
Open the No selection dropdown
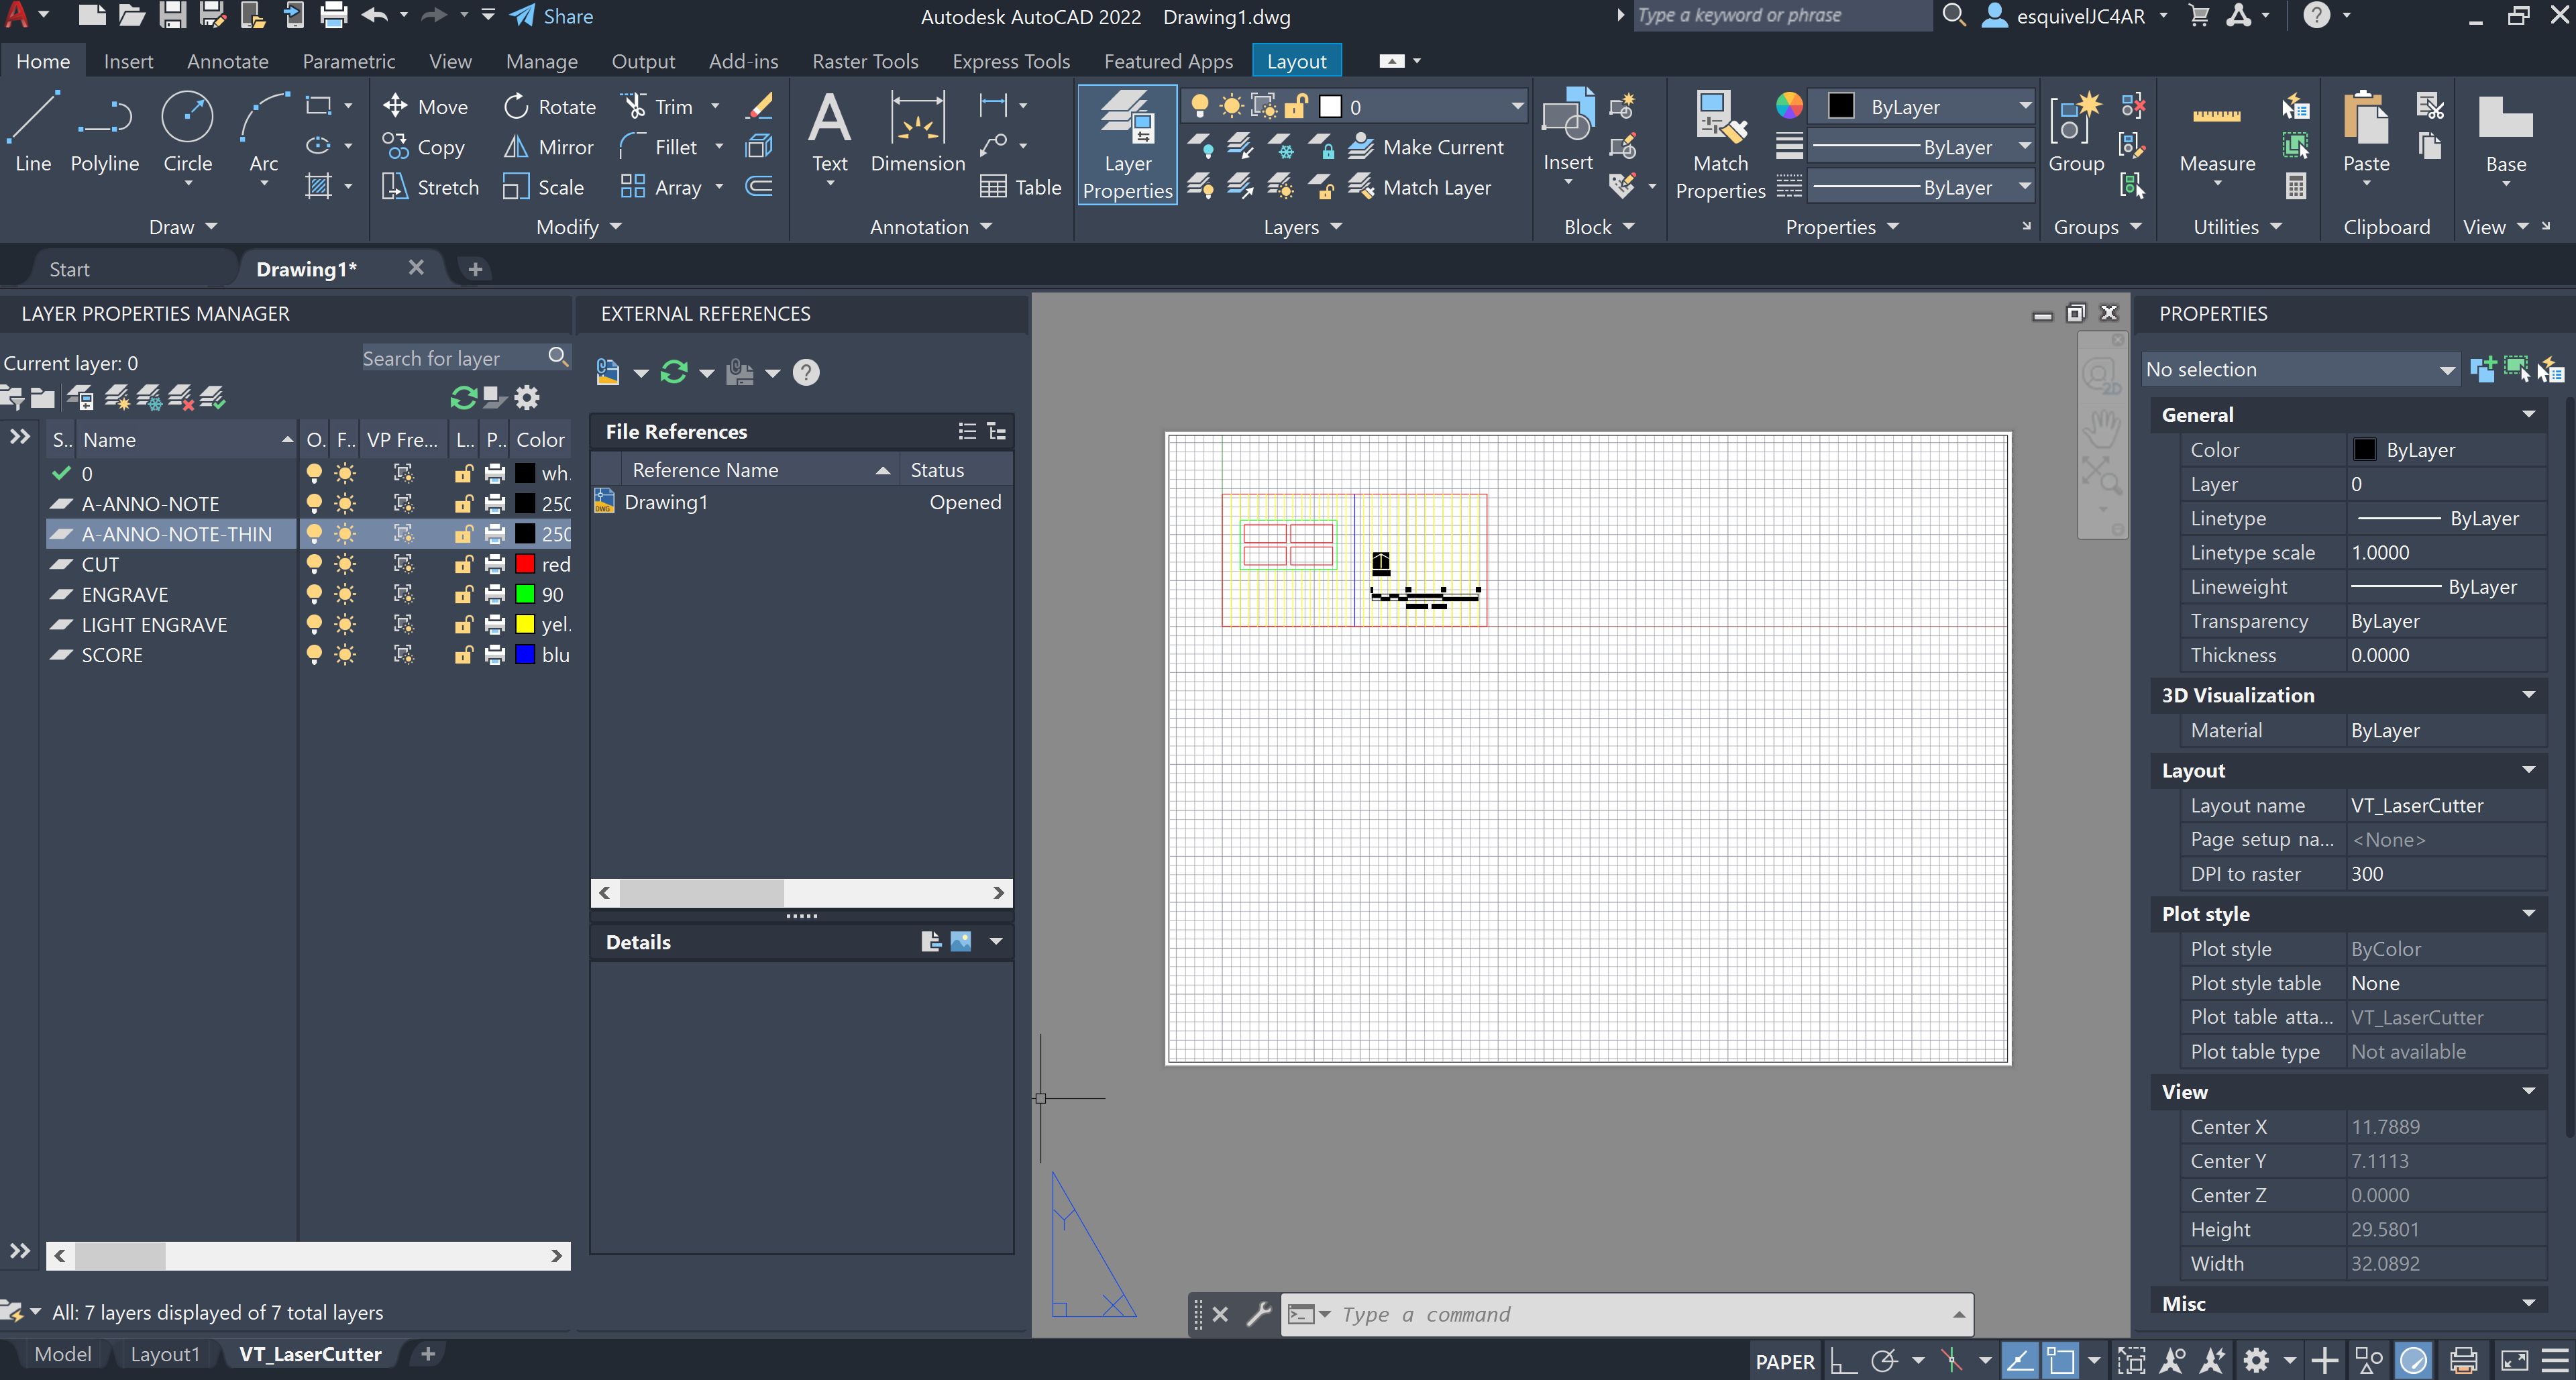click(2300, 369)
